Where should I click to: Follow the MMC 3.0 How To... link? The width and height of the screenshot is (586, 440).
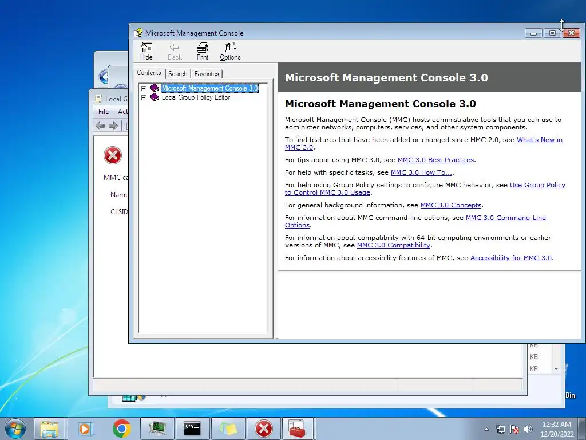422,172
